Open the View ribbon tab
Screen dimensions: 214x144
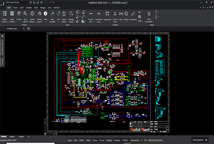tap(50, 8)
